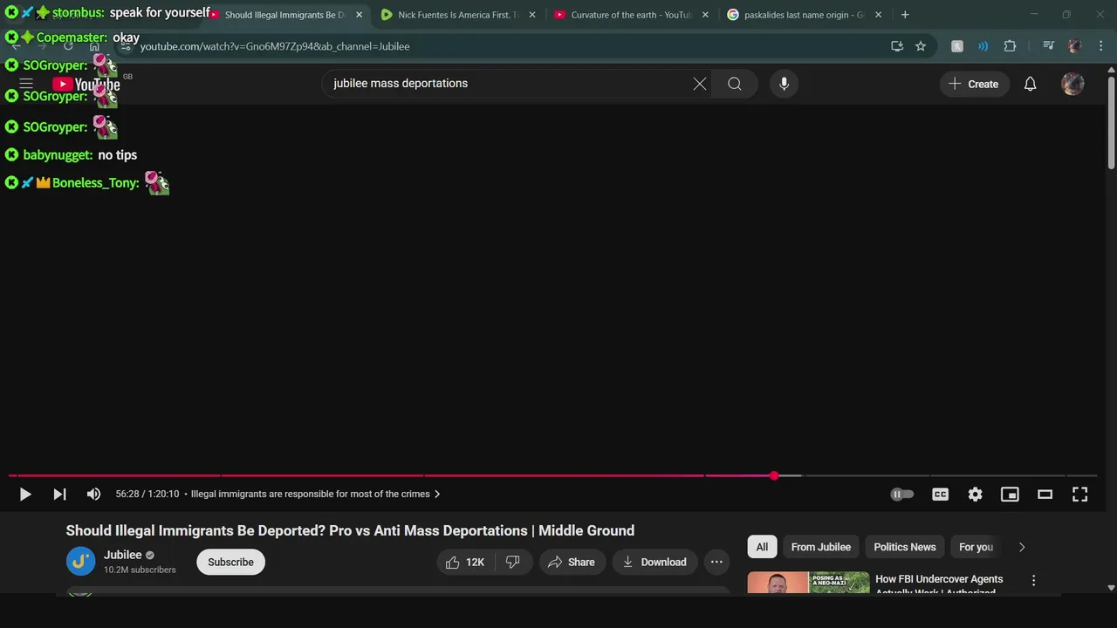Dislike the video
This screenshot has width=1117, height=628.
coord(513,562)
